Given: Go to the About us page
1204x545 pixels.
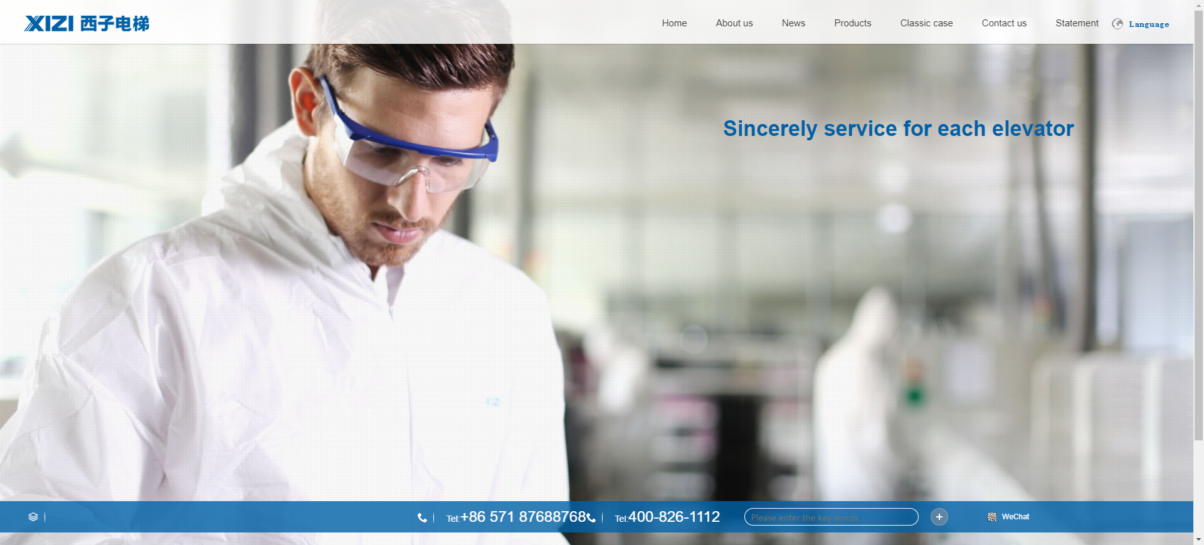Looking at the screenshot, I should (x=734, y=23).
